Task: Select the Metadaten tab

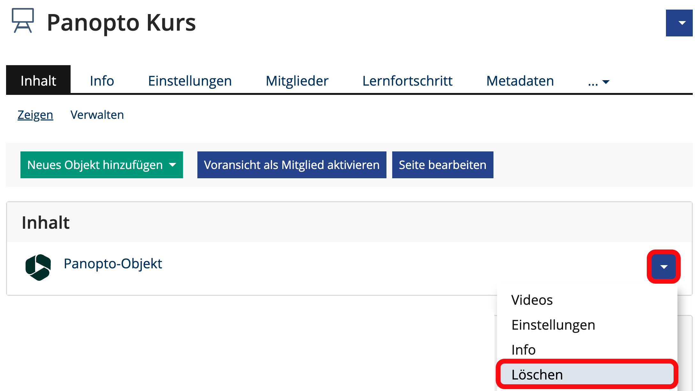Action: (520, 81)
